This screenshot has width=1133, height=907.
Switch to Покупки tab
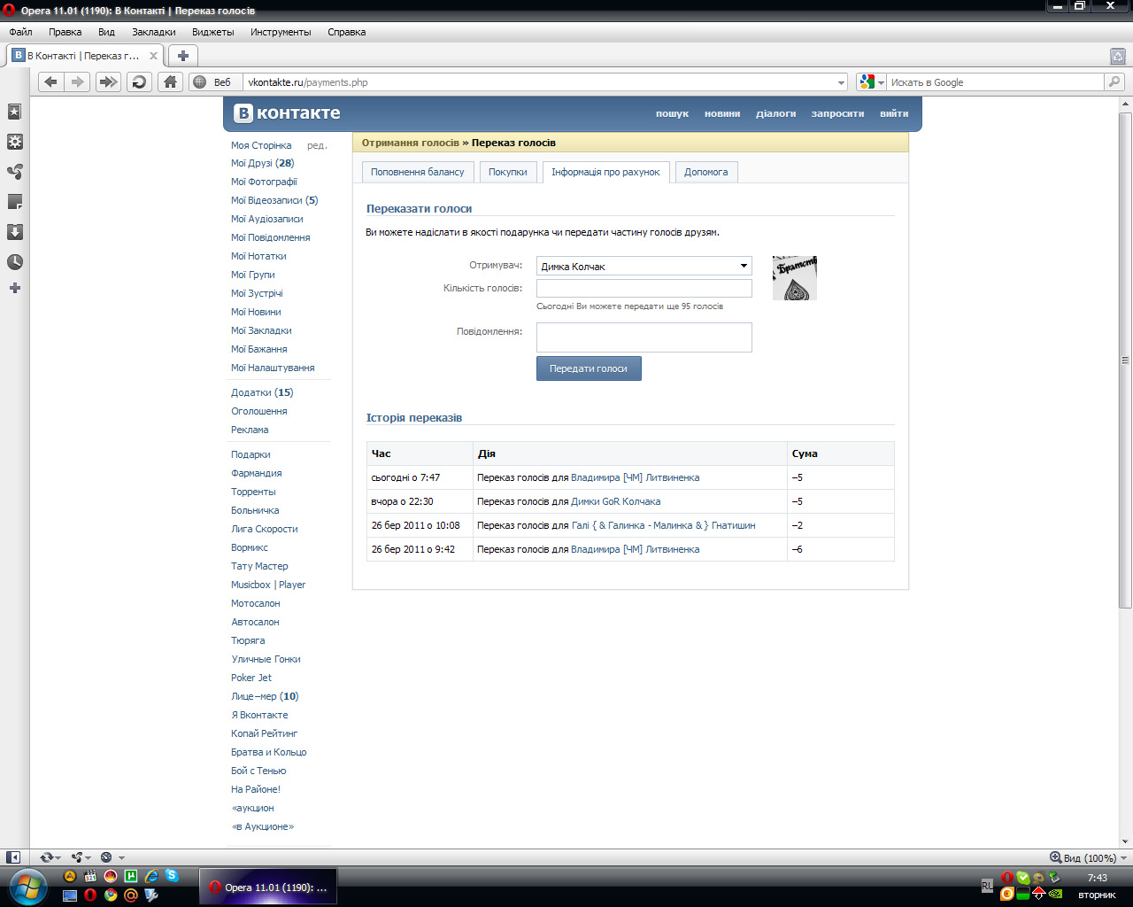508,172
